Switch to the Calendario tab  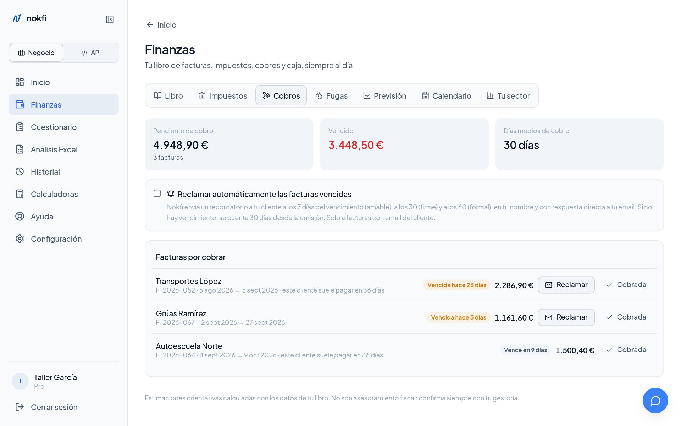coord(446,96)
